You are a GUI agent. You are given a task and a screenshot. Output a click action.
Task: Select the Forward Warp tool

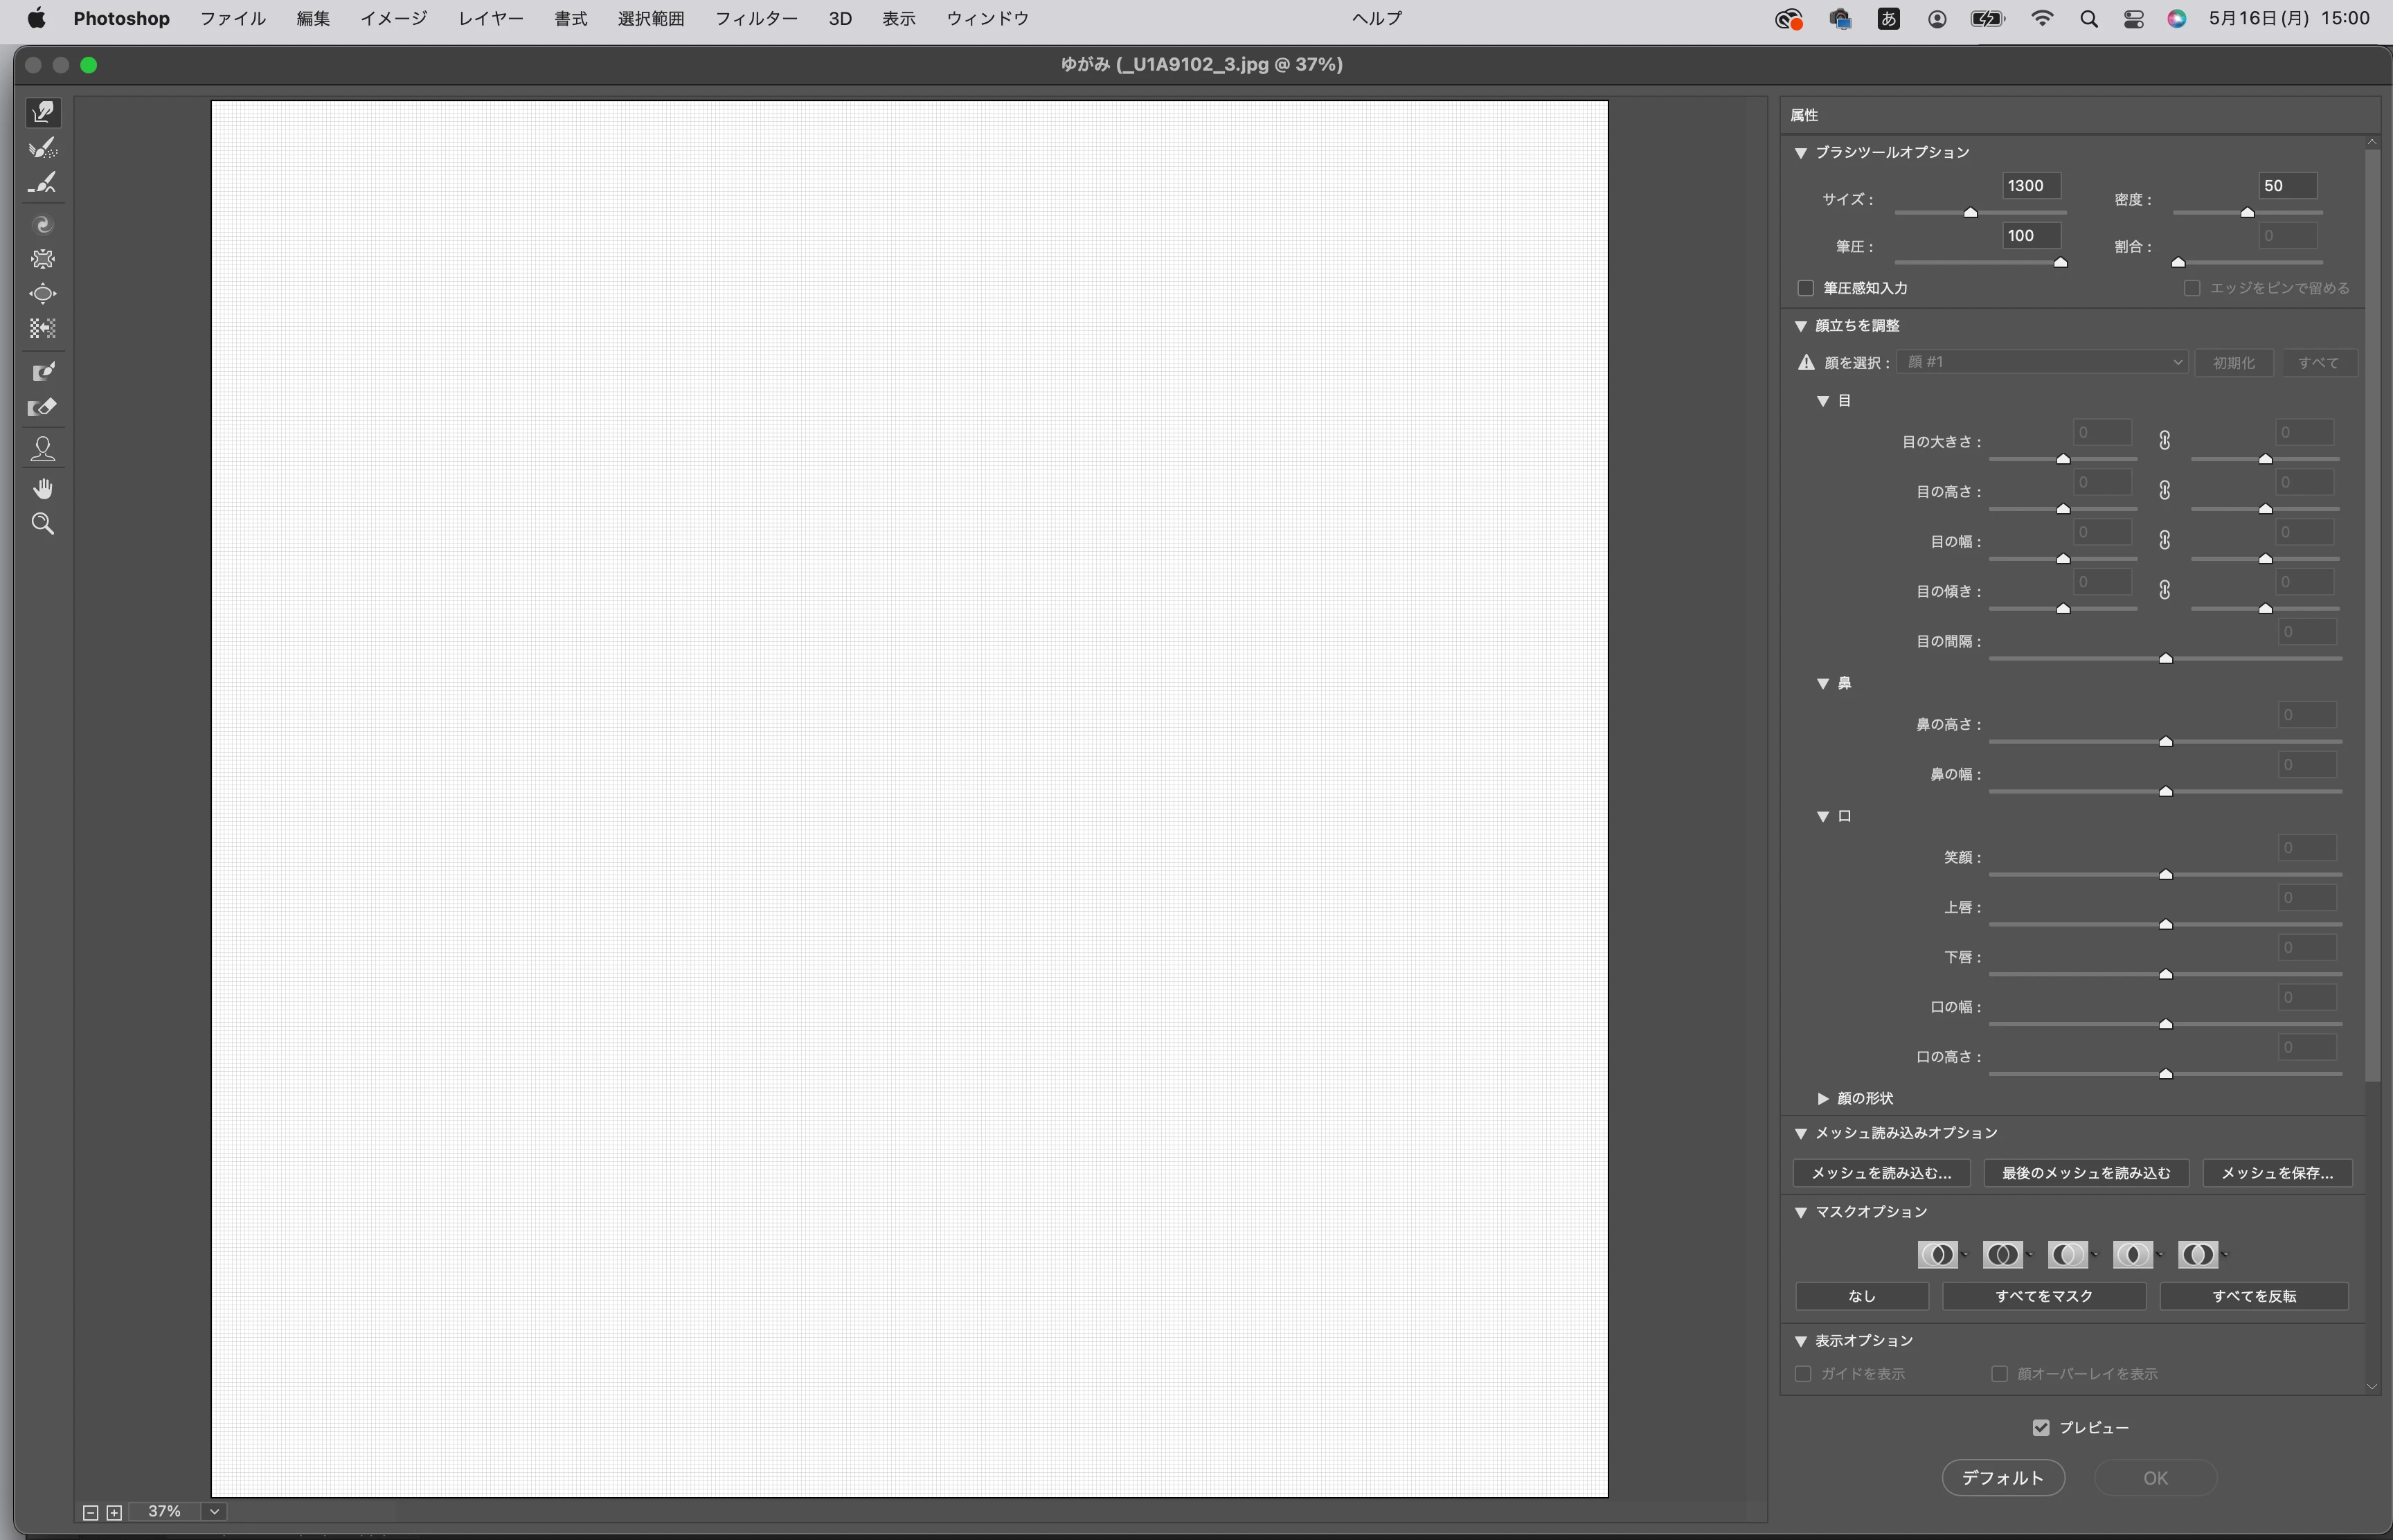point(43,112)
